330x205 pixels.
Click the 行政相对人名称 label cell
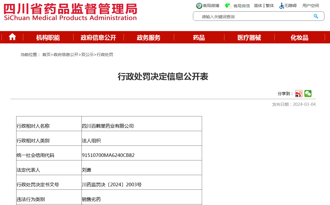(49, 124)
